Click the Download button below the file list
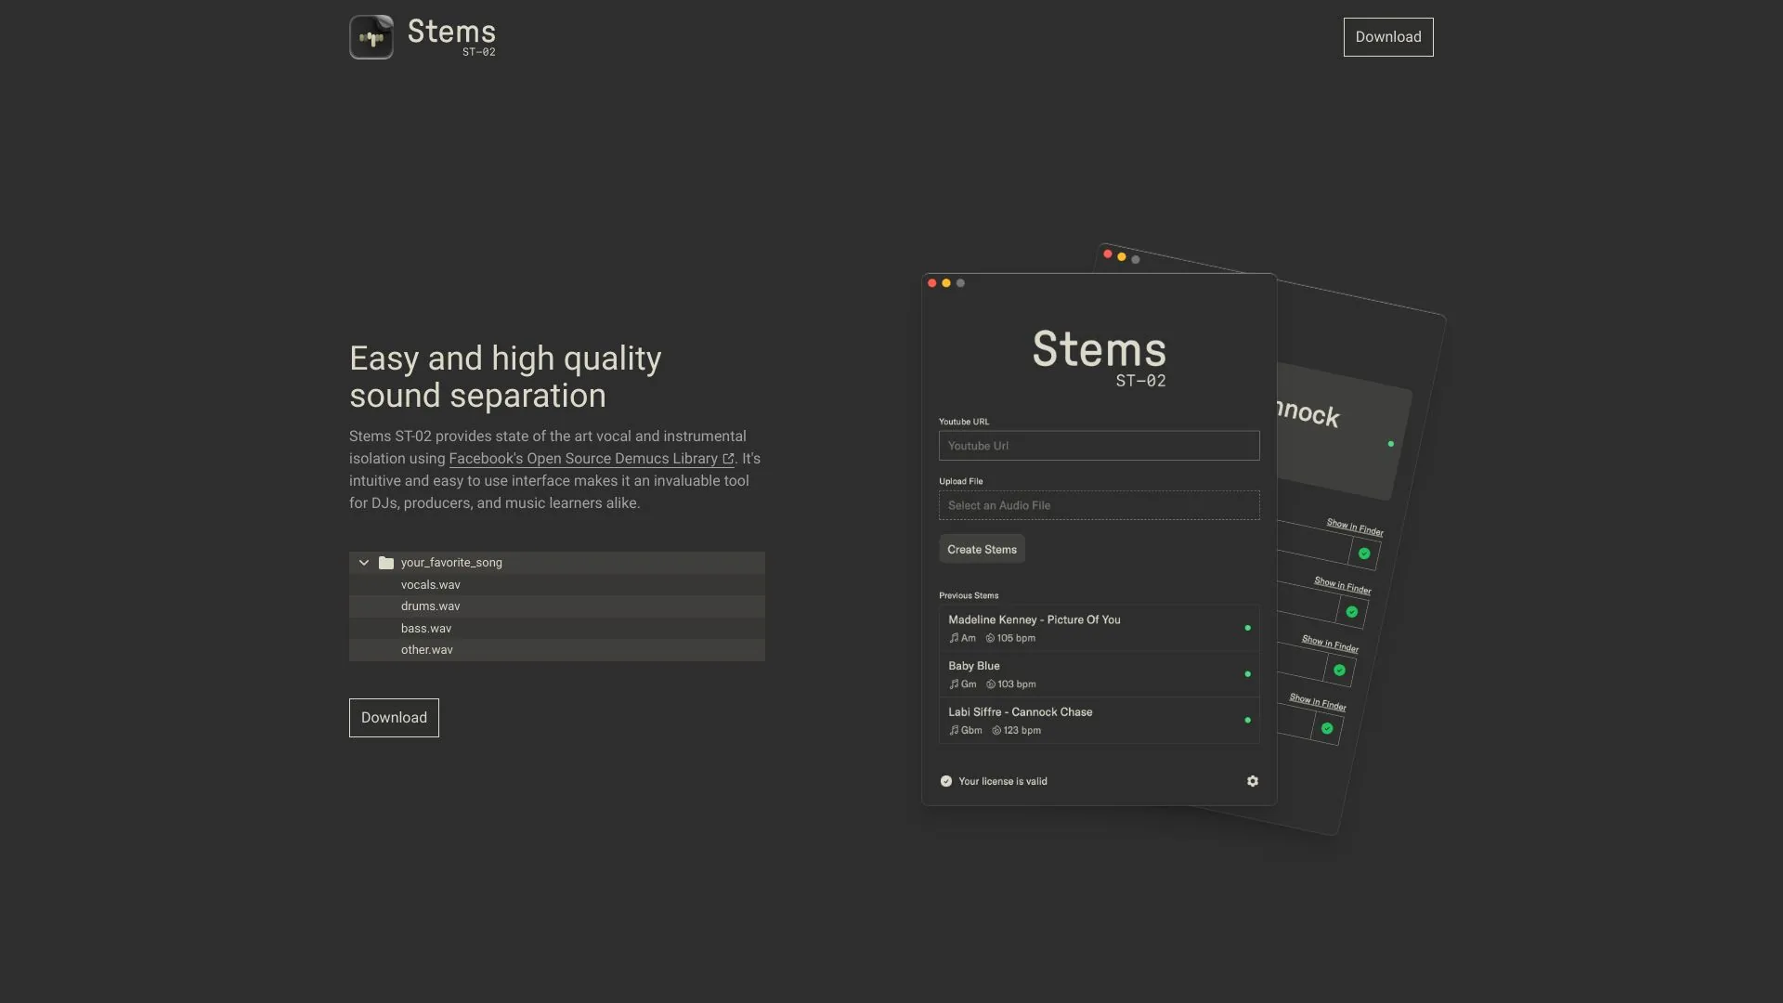The image size is (1783, 1003). point(394,718)
